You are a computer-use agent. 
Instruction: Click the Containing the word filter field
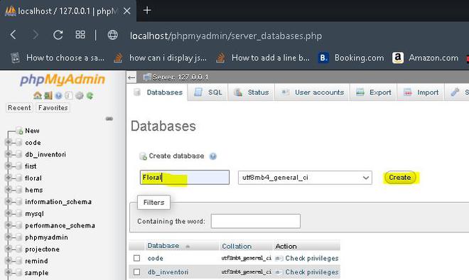pyautogui.click(x=255, y=221)
